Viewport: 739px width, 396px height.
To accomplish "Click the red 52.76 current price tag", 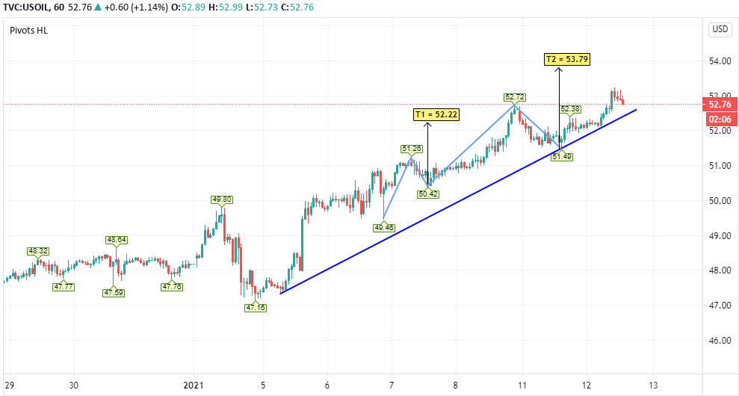I will [x=719, y=105].
